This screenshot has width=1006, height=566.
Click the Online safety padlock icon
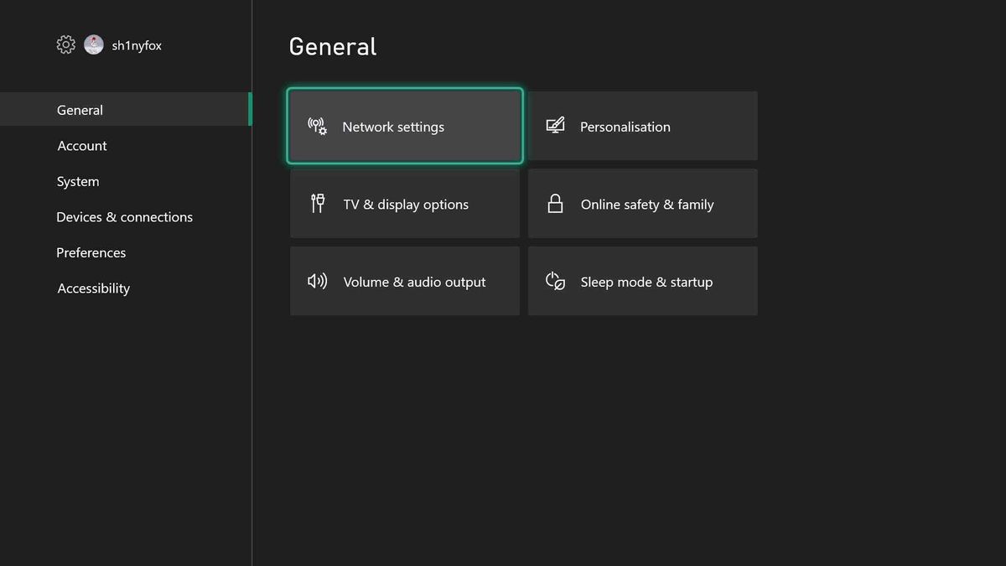555,203
